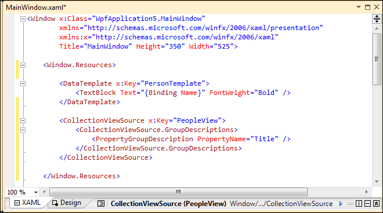Click the horizontal scrollbar right arrow
This screenshot has height=213, width=383.
(366, 192)
